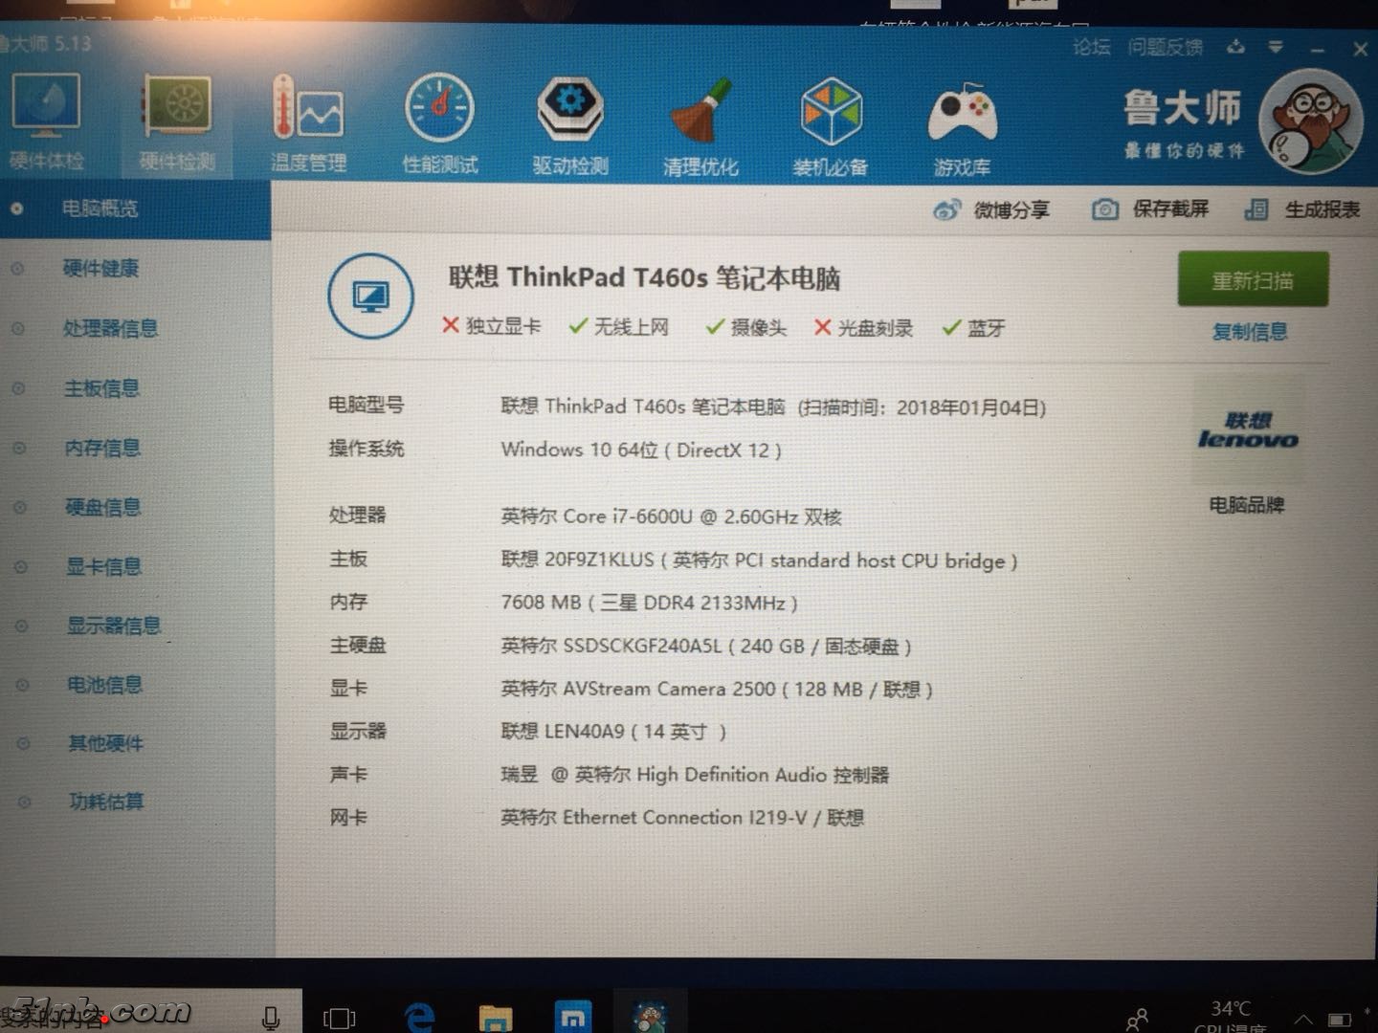1378x1033 pixels.
Task: Click the Ethernet Connection I219-V value
Action: click(682, 818)
